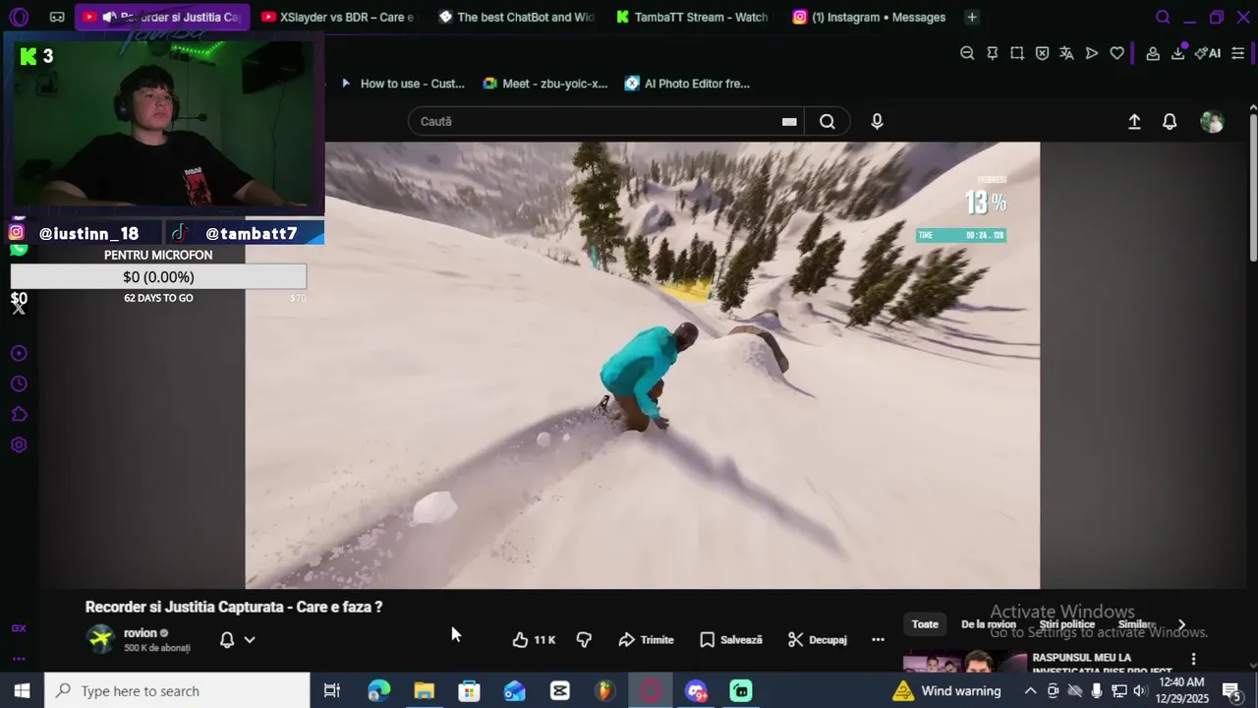Screen dimensions: 1258x708
Task: Select the 'Toate' filter chip
Action: (x=925, y=624)
